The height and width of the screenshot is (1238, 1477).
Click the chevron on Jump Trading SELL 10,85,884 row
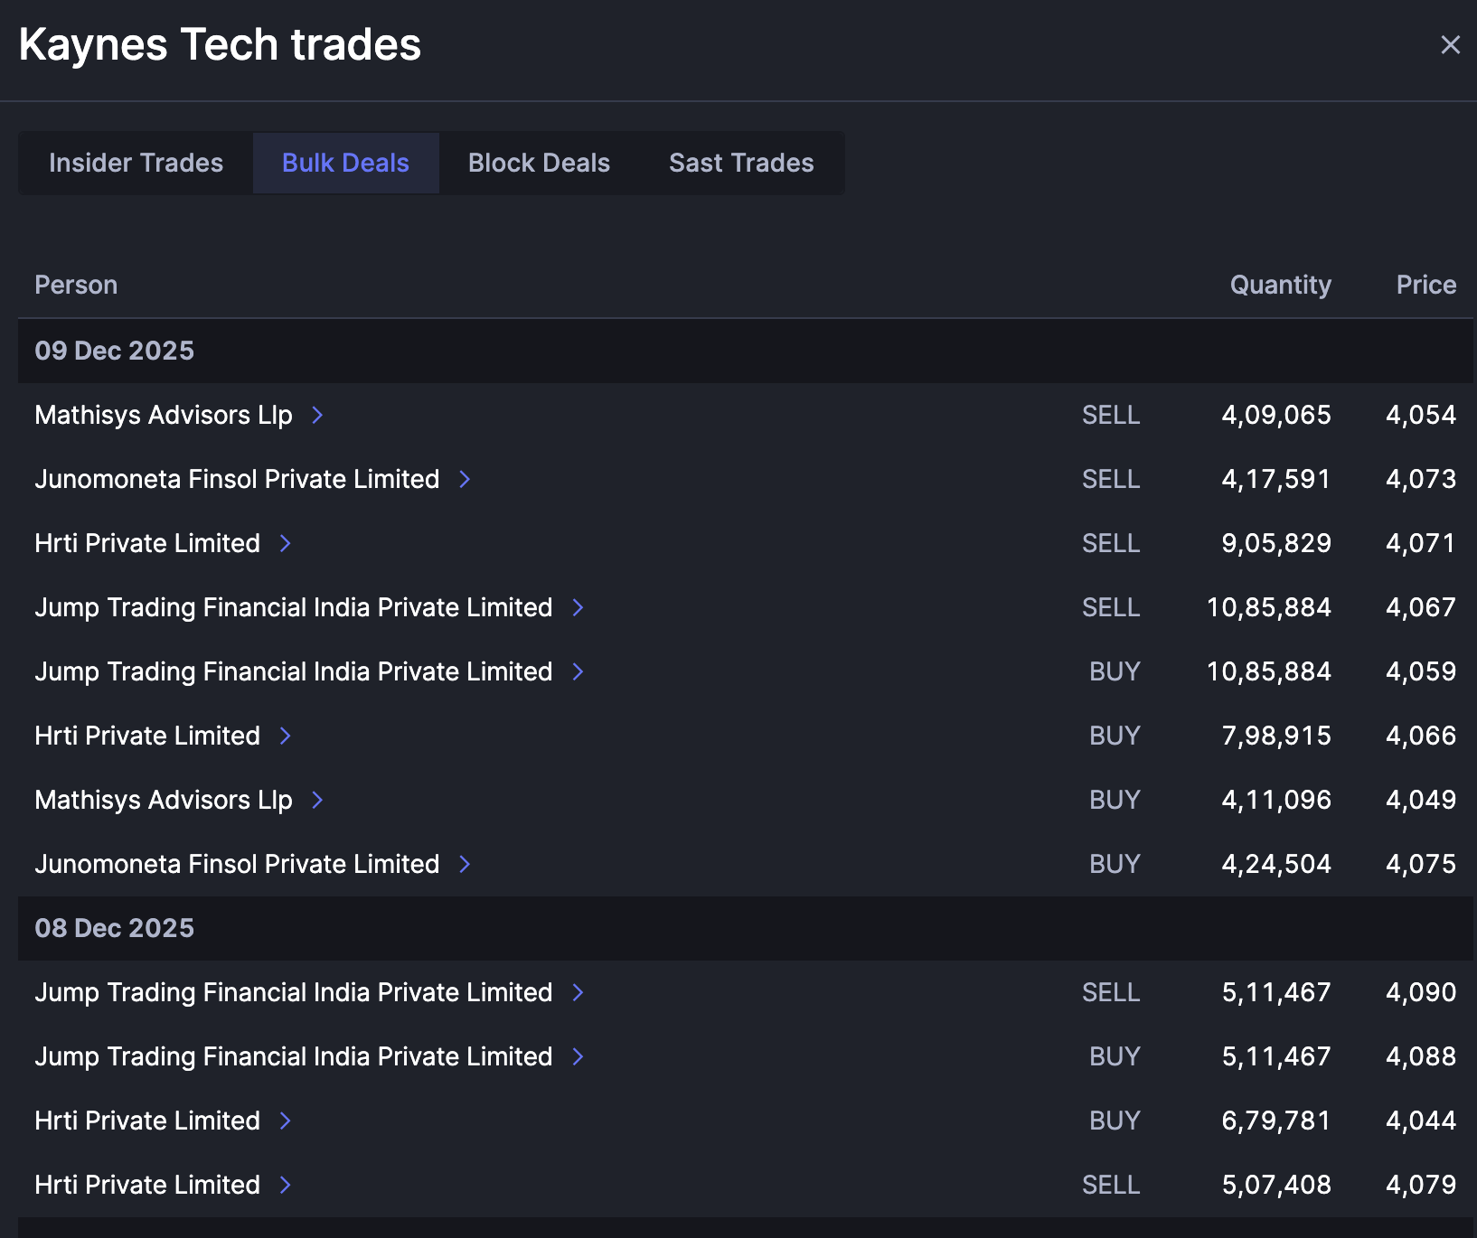click(x=579, y=607)
